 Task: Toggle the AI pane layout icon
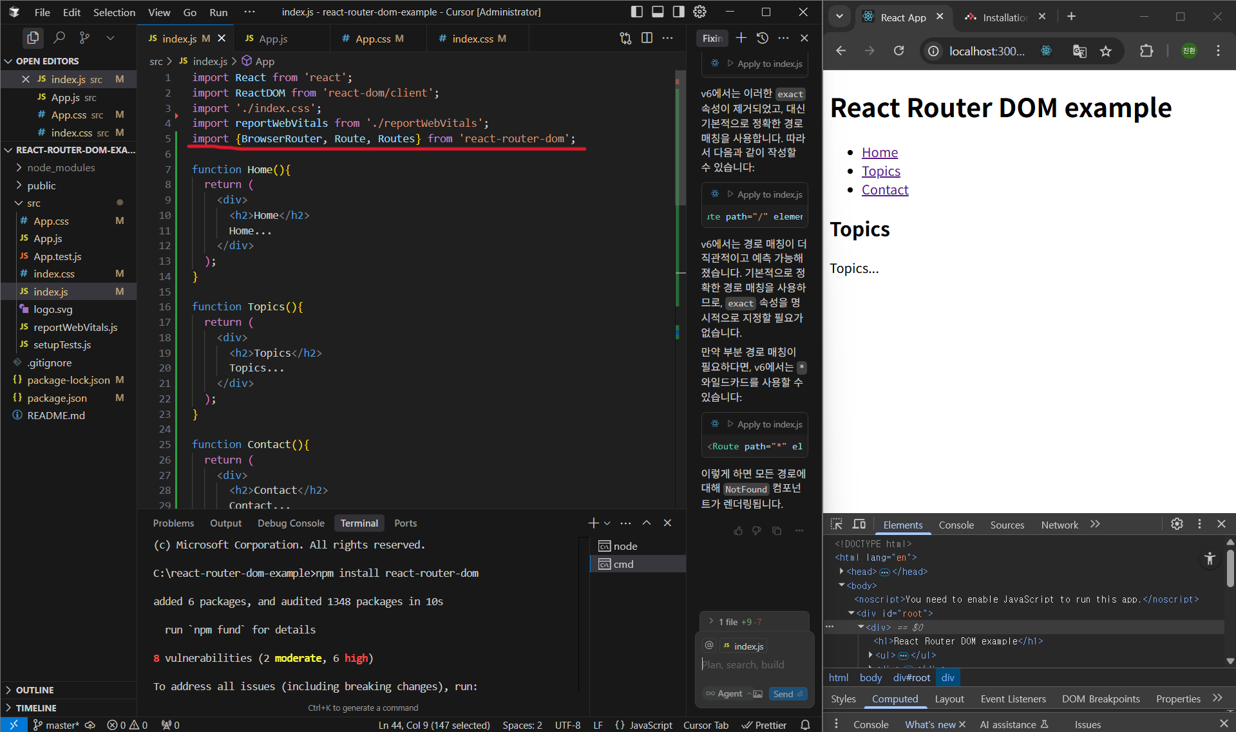[679, 12]
